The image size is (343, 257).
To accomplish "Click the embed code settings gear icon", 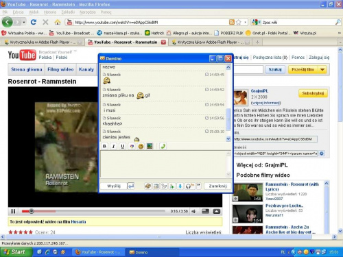I will 322,154.
